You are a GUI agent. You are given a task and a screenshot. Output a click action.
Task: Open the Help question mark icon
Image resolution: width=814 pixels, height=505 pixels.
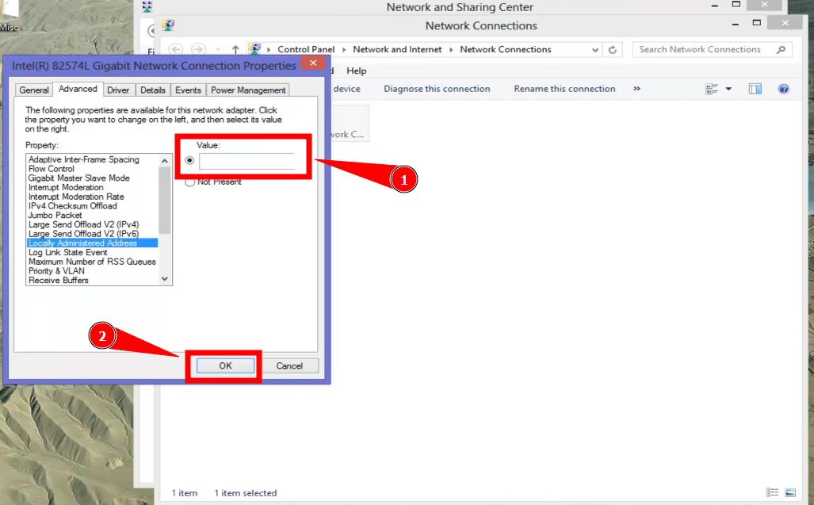click(783, 89)
